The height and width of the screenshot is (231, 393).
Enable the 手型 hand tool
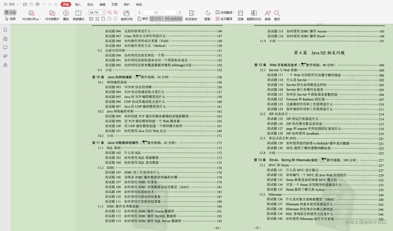(10, 12)
